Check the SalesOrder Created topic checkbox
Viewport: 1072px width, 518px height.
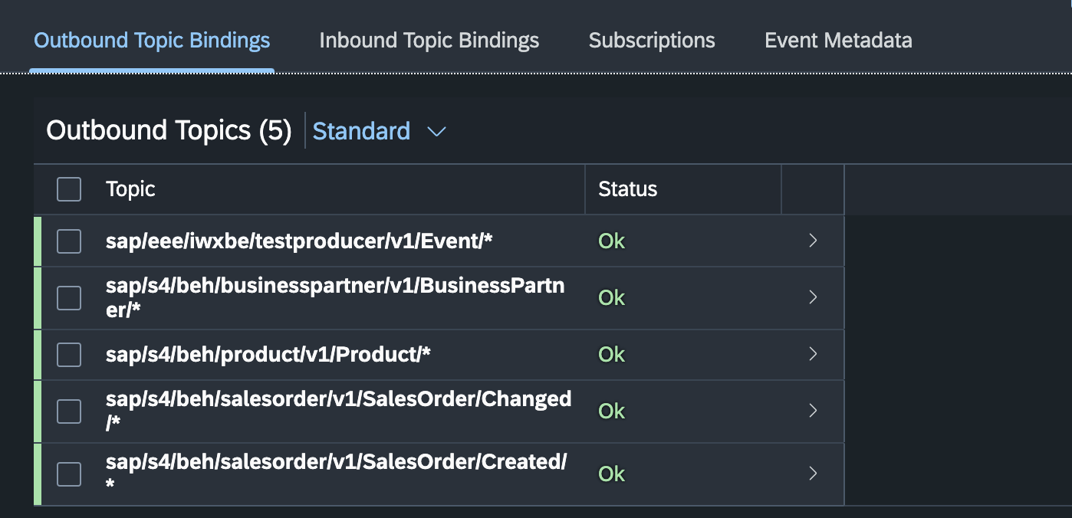coord(69,474)
